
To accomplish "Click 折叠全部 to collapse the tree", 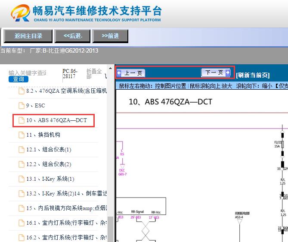I will pos(94,74).
